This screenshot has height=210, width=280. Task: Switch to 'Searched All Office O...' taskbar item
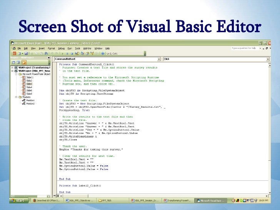point(47,200)
